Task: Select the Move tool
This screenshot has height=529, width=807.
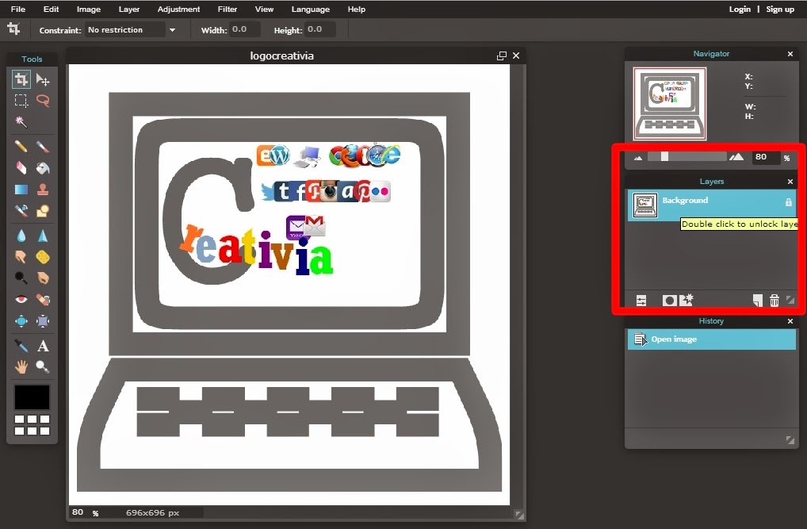Action: tap(43, 80)
